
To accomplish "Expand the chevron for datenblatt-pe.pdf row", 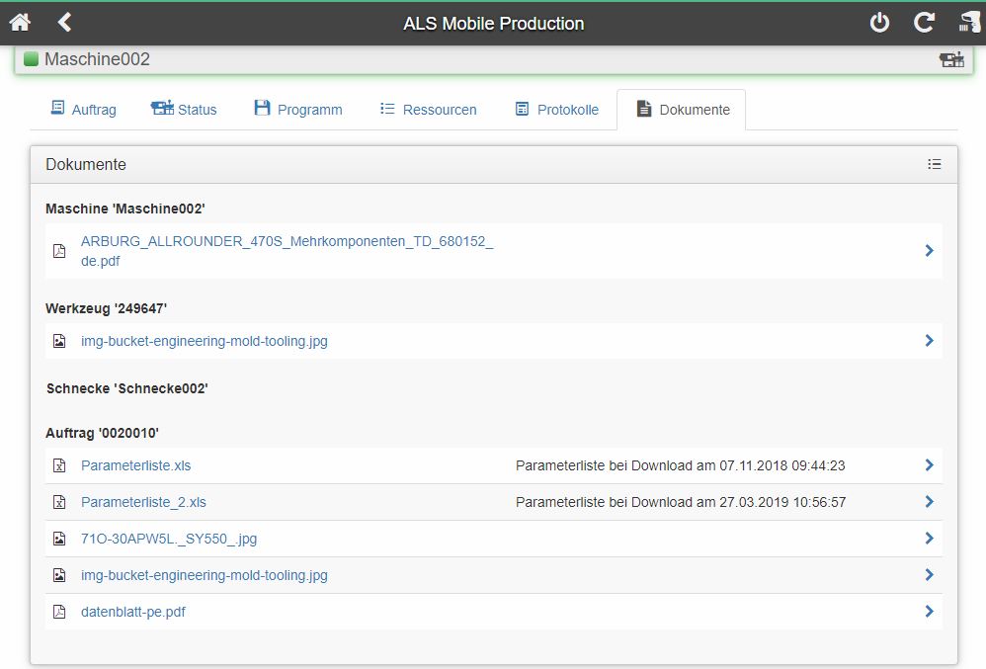I will point(930,611).
